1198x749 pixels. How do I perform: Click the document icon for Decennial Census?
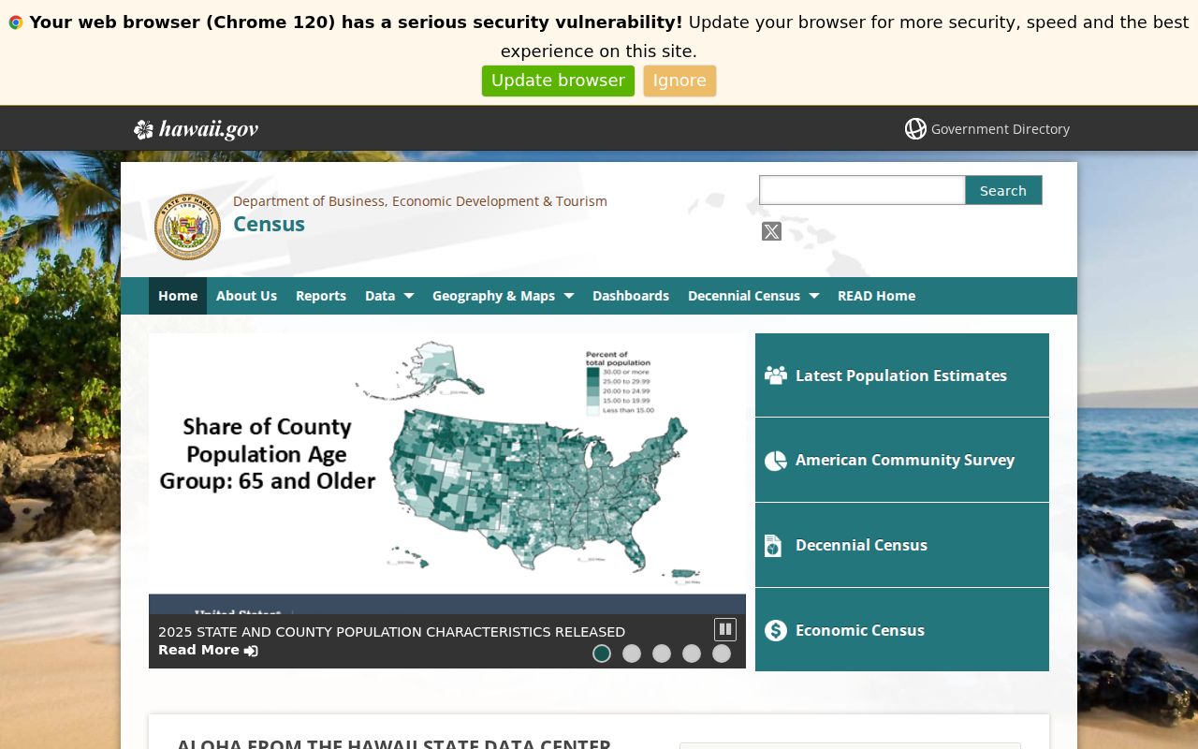pos(773,546)
